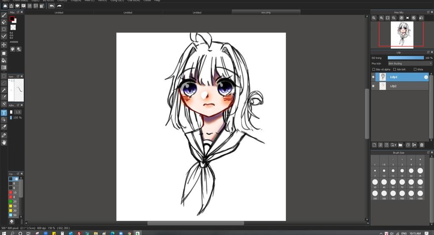Viewport: 434px width, 235px height.
Task: Toggle the Khóa lock checkbox
Action: (x=415, y=69)
